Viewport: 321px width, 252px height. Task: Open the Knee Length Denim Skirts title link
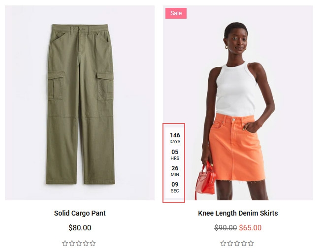[238, 213]
